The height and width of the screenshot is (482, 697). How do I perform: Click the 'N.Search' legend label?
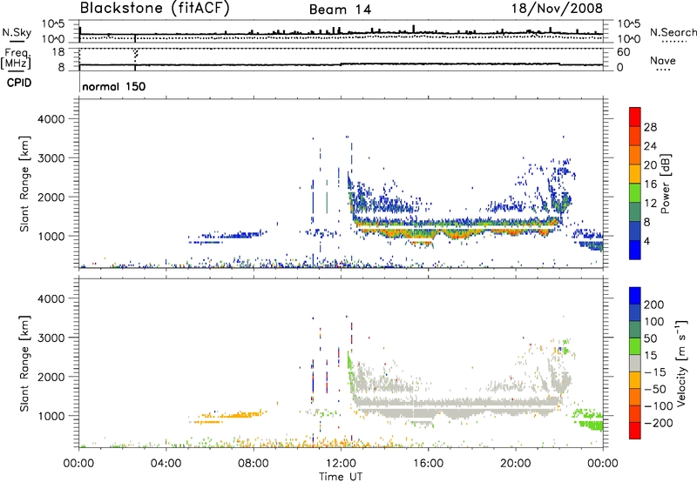coord(673,32)
